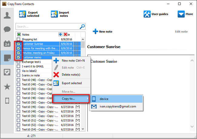Open the Contacts sidebar section

7,15
